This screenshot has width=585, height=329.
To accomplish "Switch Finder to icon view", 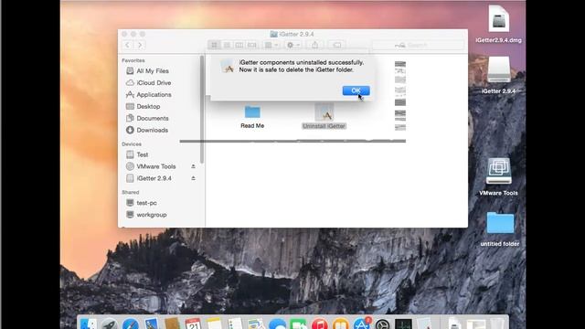I will [214, 45].
